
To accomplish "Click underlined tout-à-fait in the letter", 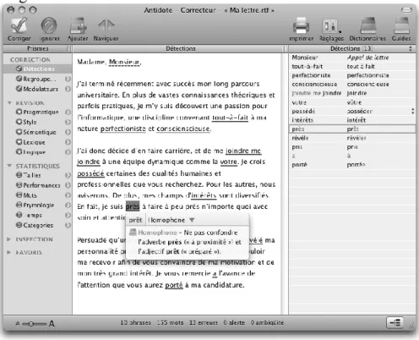I will (x=230, y=118).
